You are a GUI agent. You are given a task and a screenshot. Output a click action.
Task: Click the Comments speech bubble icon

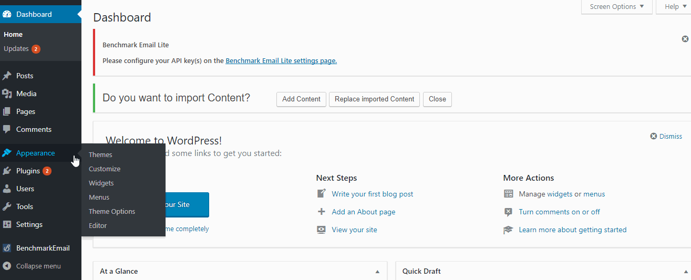click(x=7, y=129)
